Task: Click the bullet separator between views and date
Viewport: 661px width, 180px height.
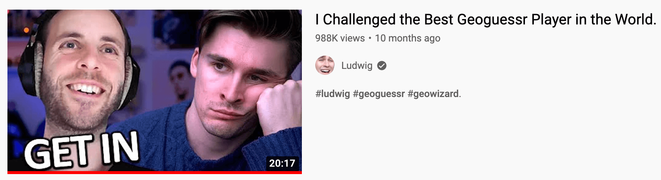Action: click(x=370, y=39)
